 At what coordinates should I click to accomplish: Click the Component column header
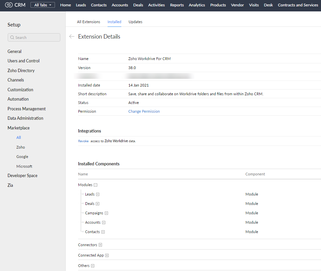(255, 174)
